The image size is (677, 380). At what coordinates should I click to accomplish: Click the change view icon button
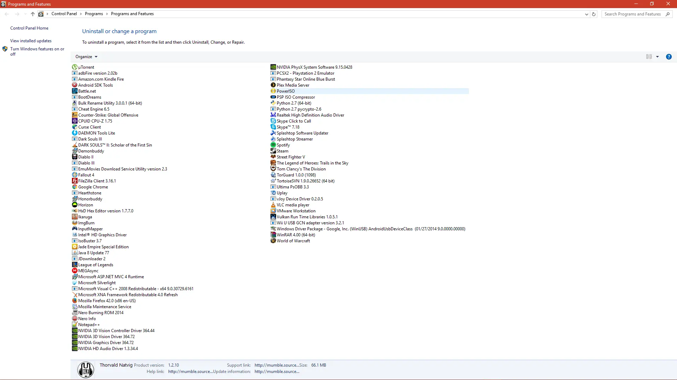tap(649, 57)
